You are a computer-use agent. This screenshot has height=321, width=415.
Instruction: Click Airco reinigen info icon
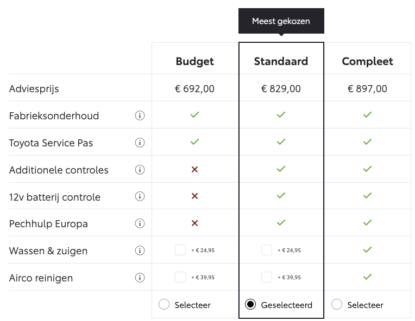coord(140,278)
